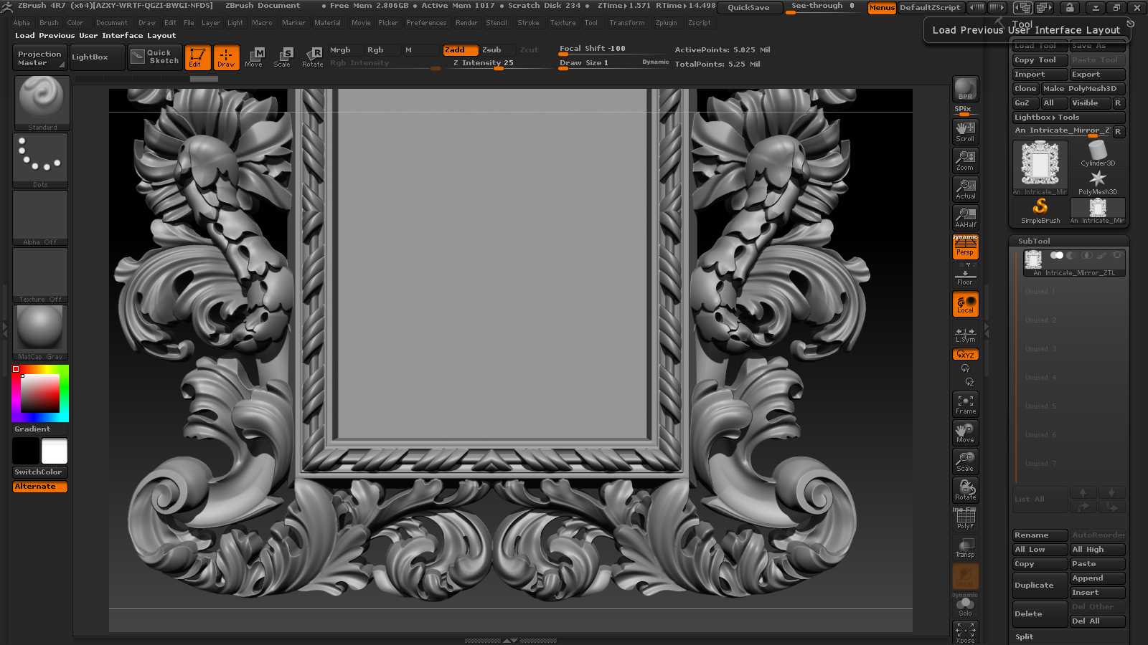Screen dimensions: 1148x645
Task: Toggle the Zsub sculpt mode
Action: pos(492,50)
